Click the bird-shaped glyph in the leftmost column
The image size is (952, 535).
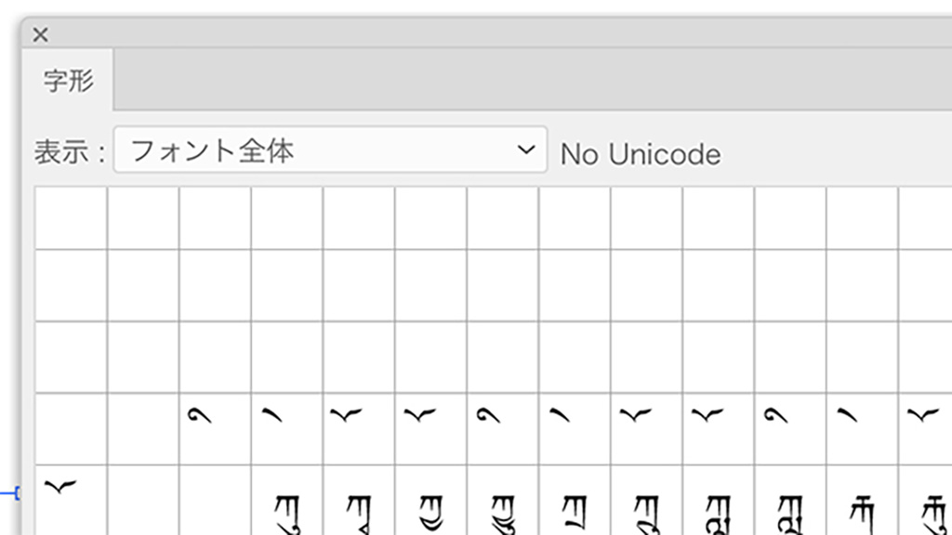[59, 487]
